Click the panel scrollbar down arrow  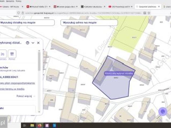click(39, 112)
